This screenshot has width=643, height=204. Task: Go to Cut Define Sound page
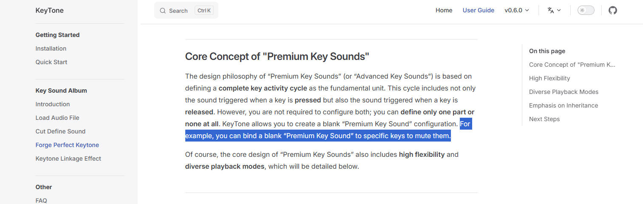coord(60,131)
